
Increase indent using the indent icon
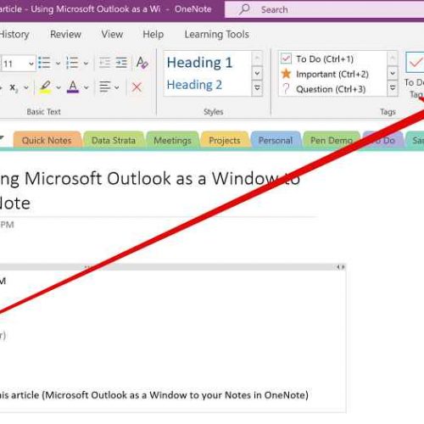click(121, 63)
